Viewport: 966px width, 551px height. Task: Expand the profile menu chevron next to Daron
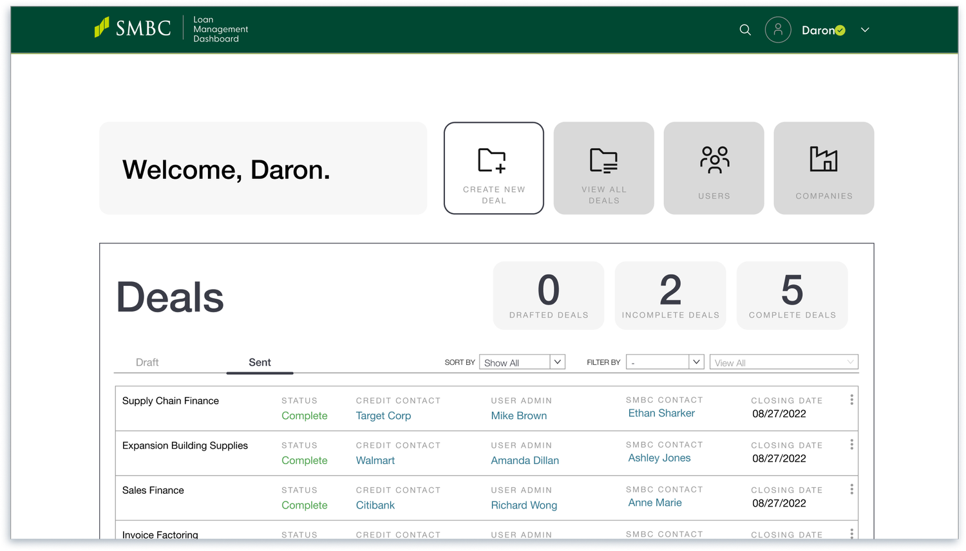pyautogui.click(x=865, y=30)
